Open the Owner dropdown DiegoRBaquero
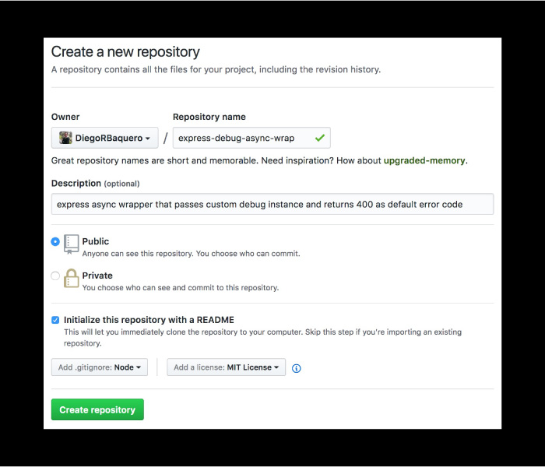This screenshot has height=467, width=545. pos(104,138)
